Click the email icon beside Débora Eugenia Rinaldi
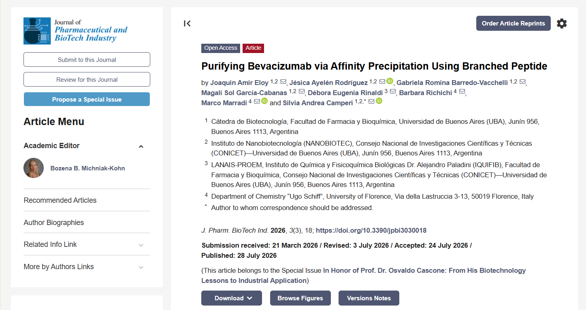Image resolution: width=586 pixels, height=310 pixels. (393, 92)
